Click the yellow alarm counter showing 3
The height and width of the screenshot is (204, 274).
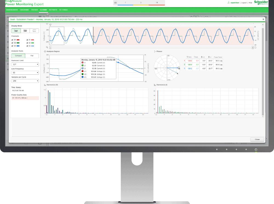pos(141,3)
